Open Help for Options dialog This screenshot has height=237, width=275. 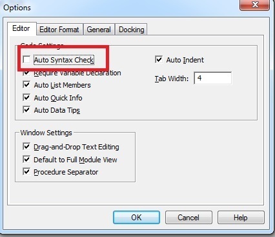241,218
